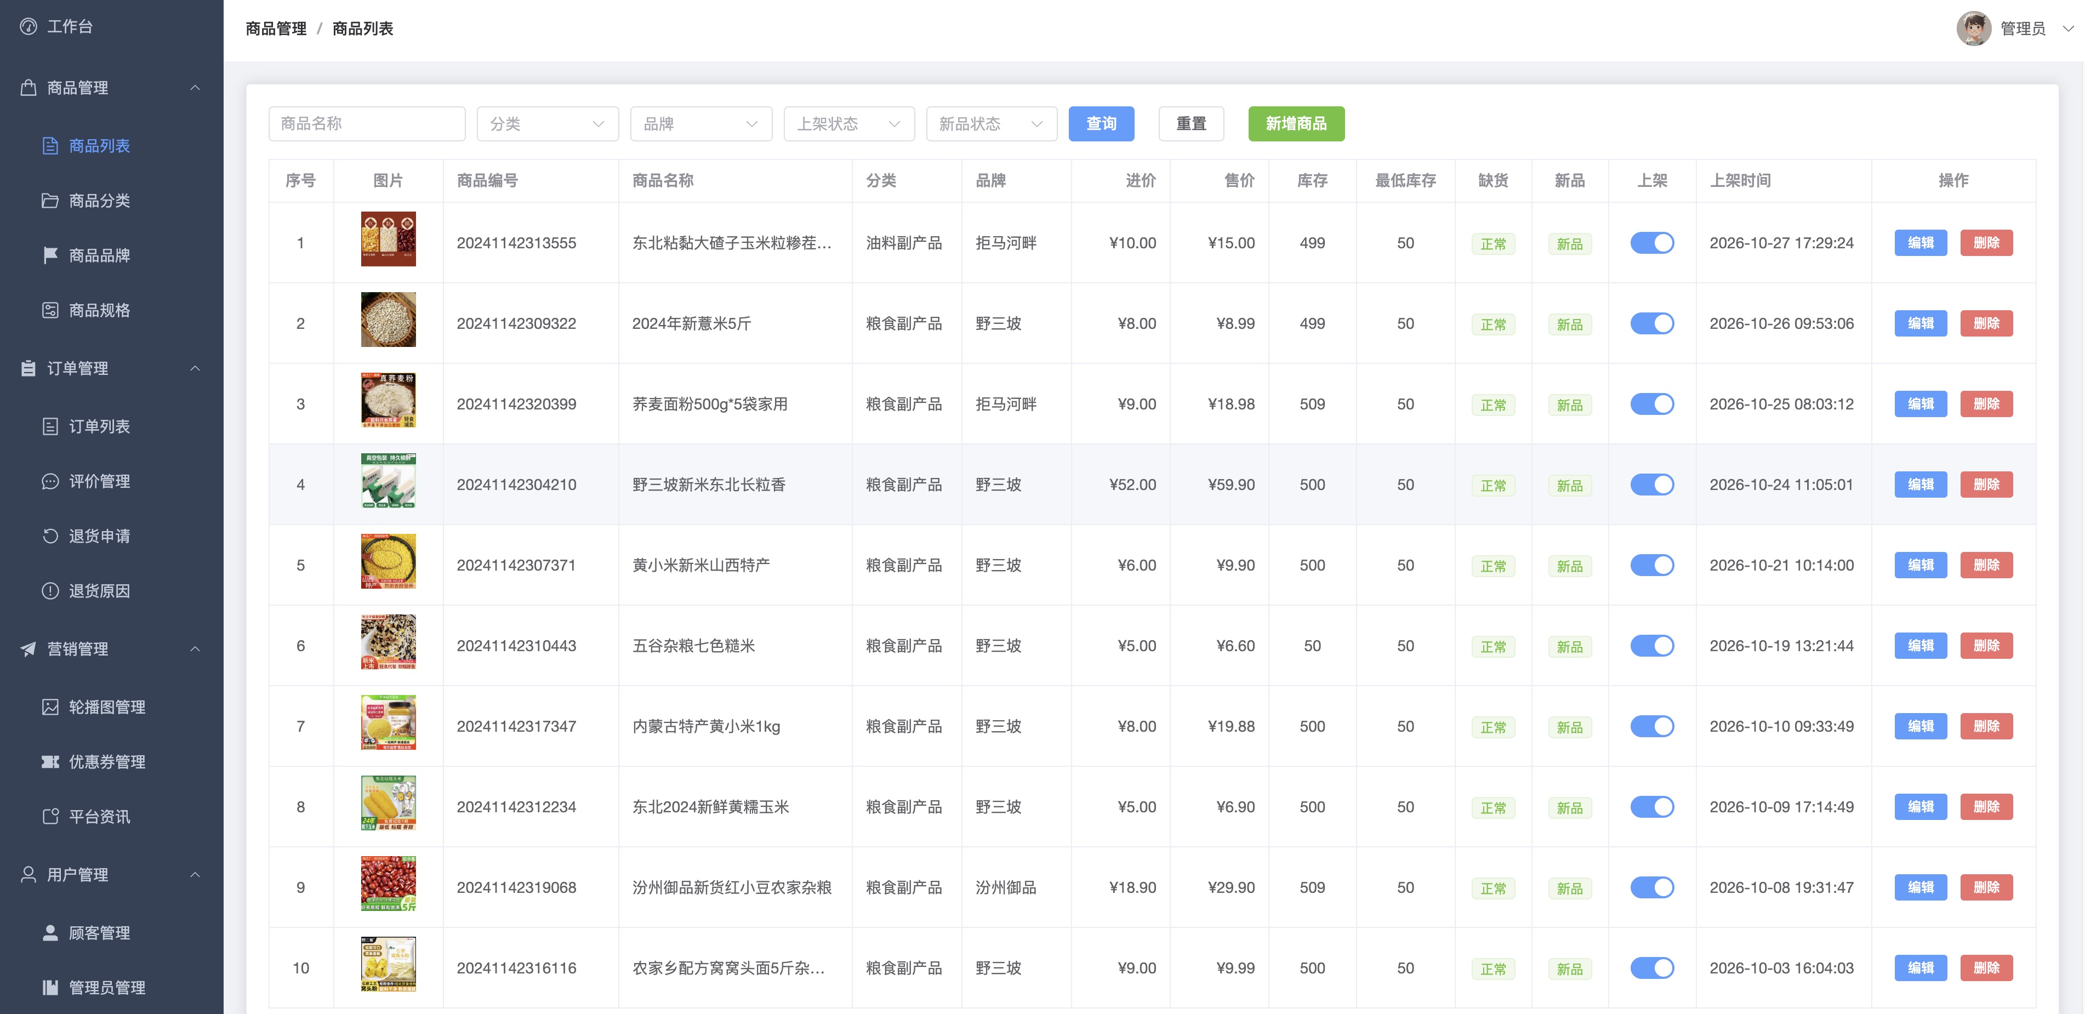Click the 管理员管理 icon in sidebar
The height and width of the screenshot is (1014, 2085).
pyautogui.click(x=50, y=987)
